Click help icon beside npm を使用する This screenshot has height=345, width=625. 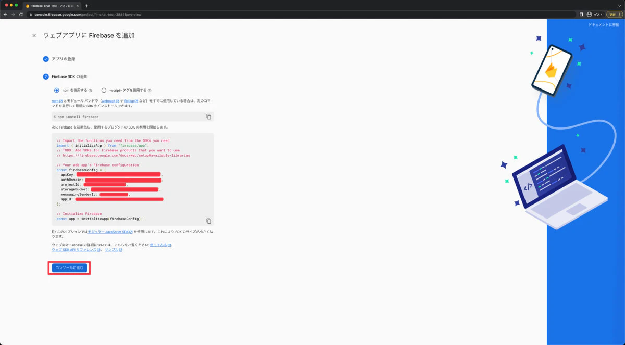click(x=90, y=90)
